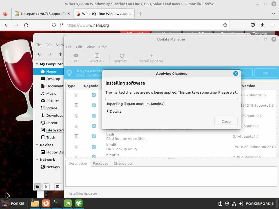Click Select All icon in Update Manager

[97, 56]
